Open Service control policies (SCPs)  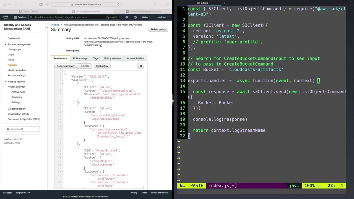pos(24,119)
